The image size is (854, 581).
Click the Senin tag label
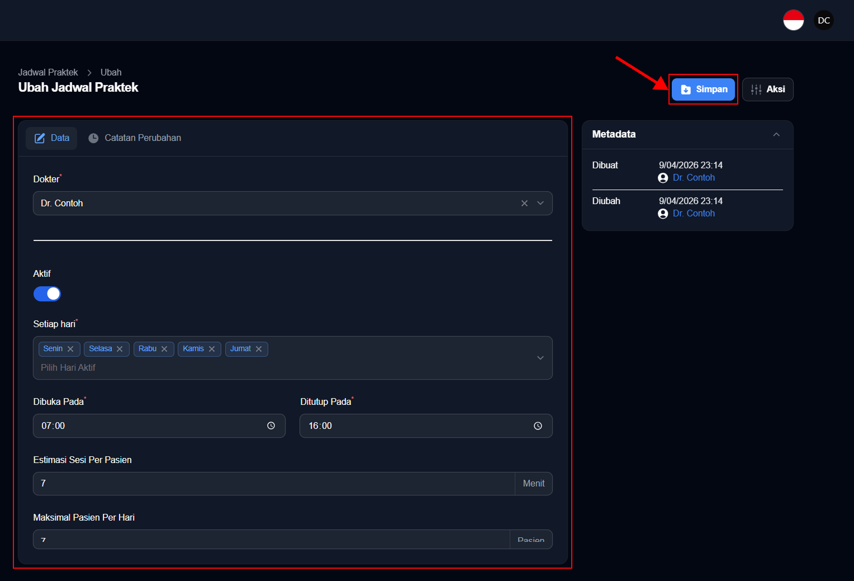(53, 349)
